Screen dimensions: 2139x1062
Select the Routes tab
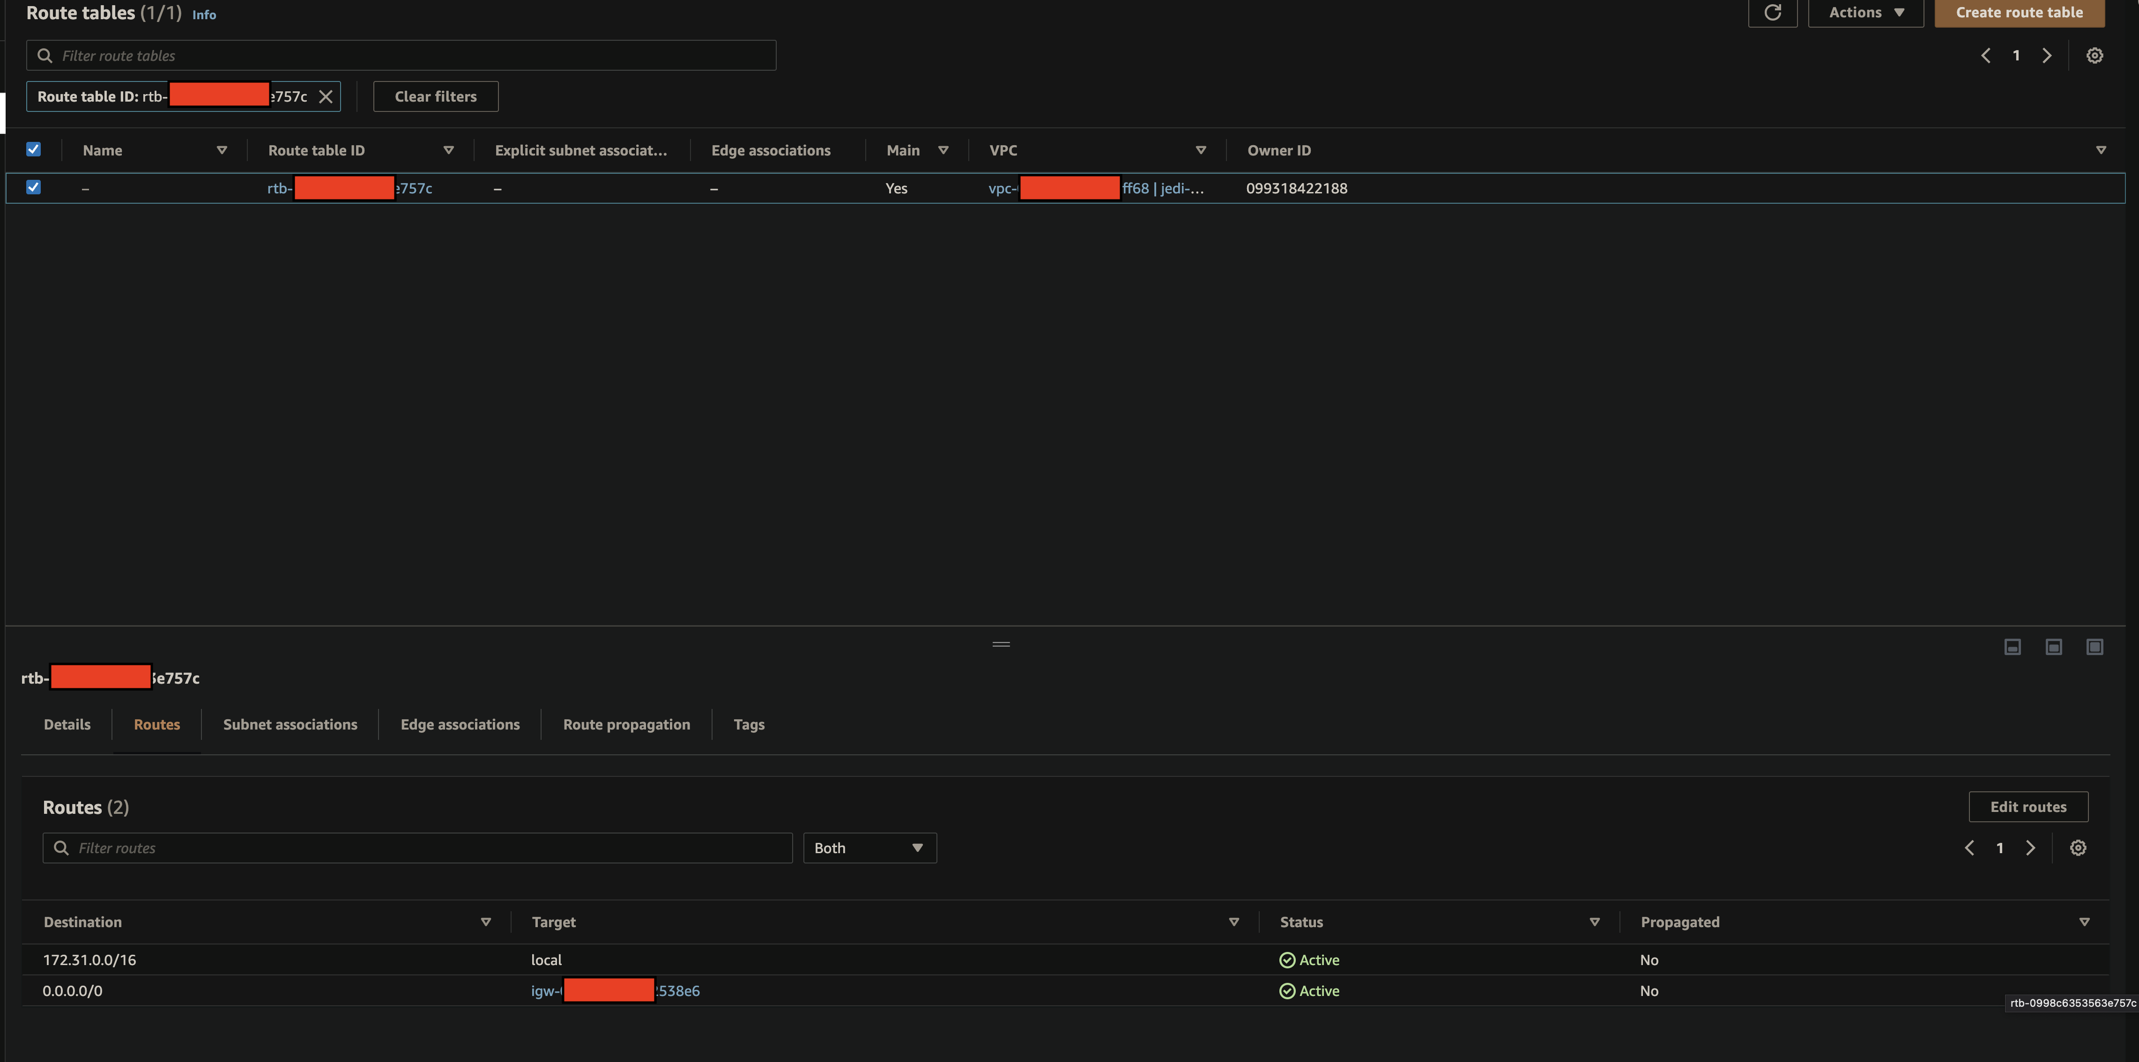pos(157,724)
